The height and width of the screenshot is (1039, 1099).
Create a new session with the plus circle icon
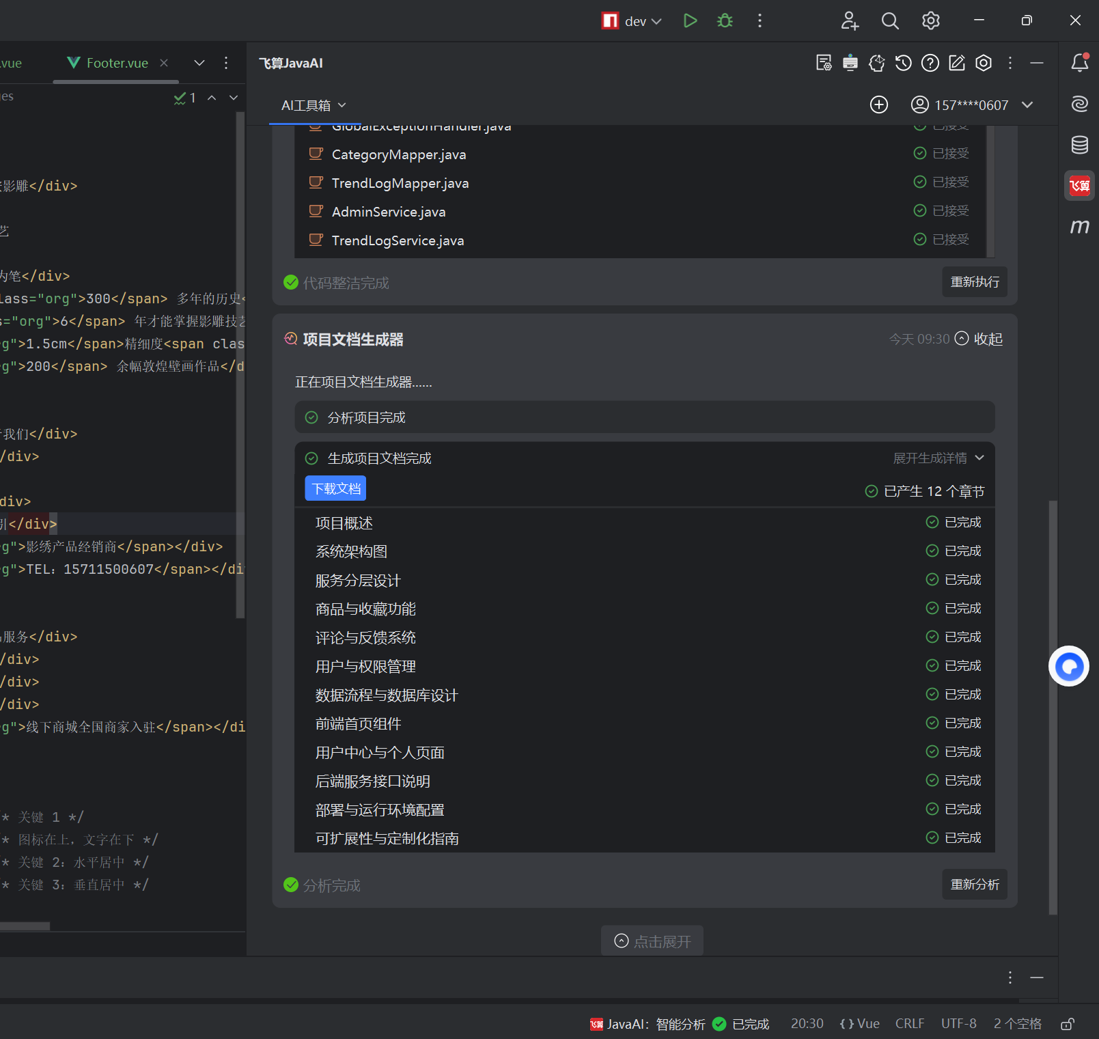879,105
